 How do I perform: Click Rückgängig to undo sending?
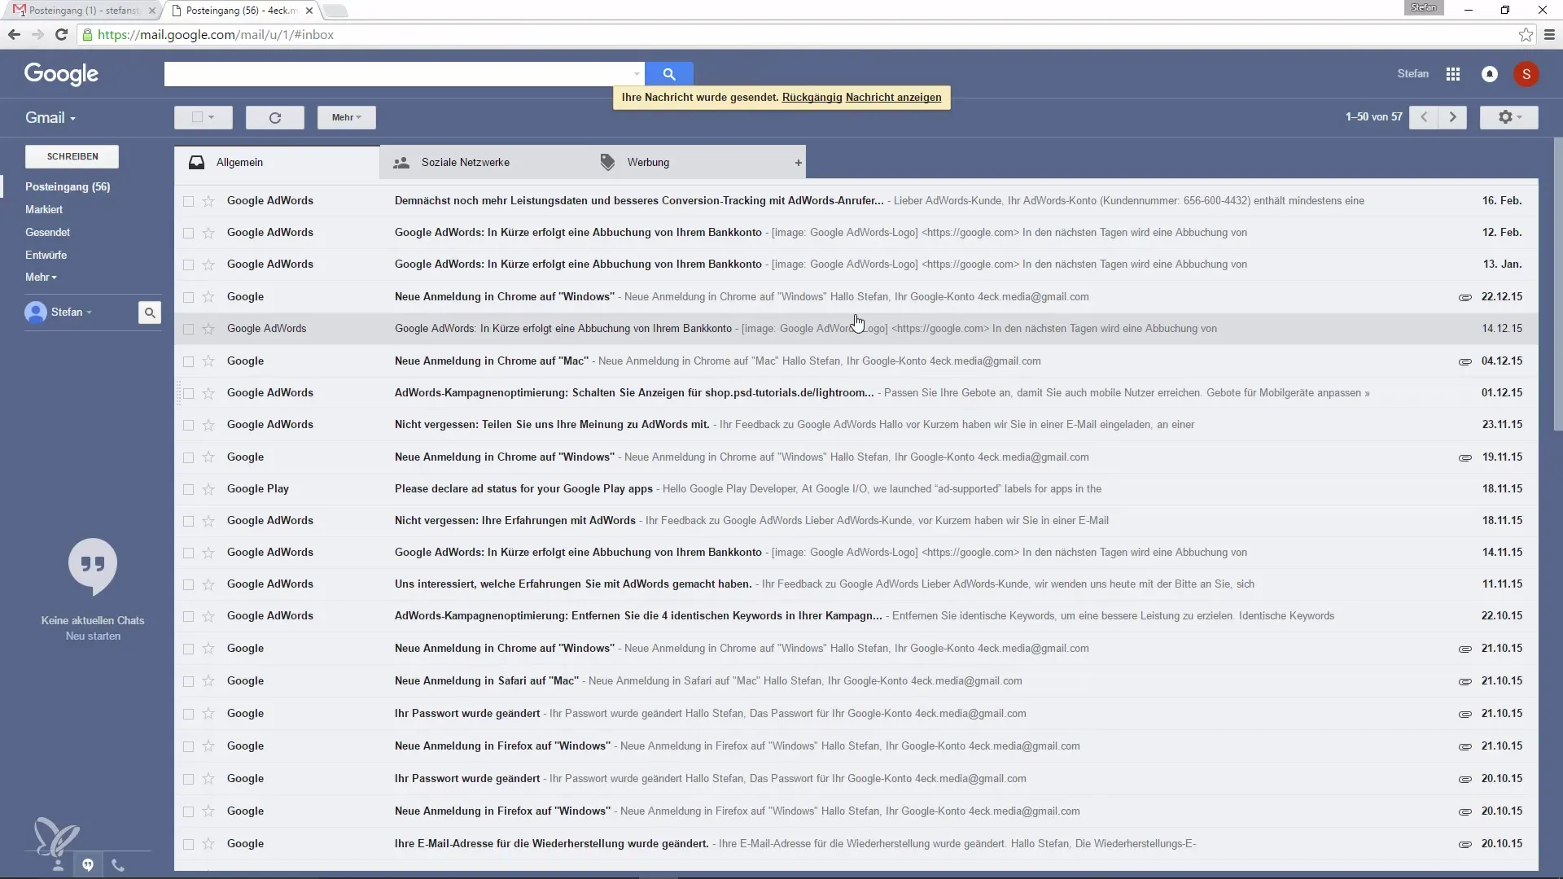pos(812,98)
